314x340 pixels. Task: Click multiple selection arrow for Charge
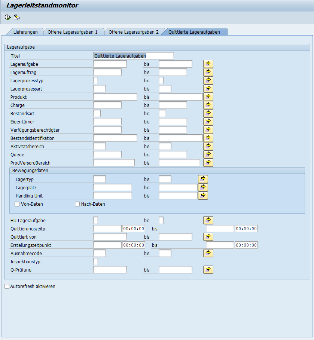(208, 105)
